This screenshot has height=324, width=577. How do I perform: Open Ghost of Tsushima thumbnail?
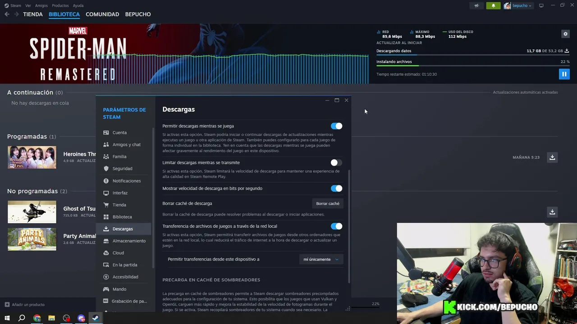point(32,212)
